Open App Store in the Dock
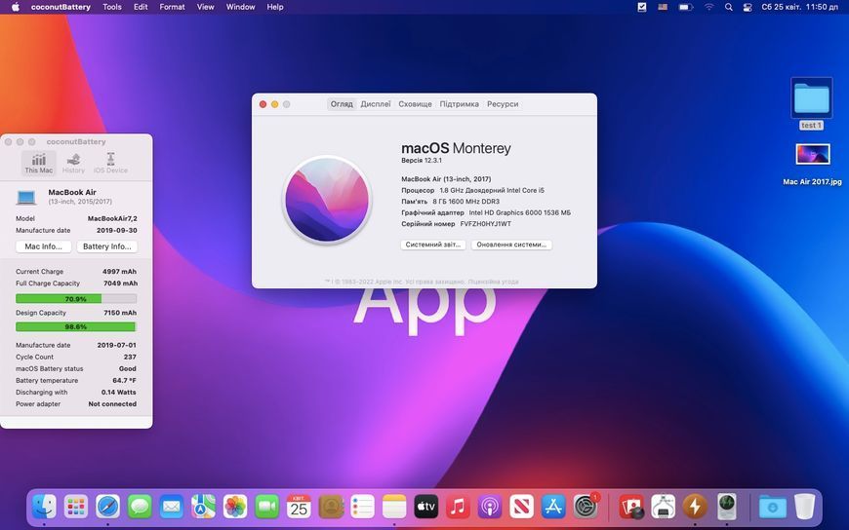 [x=553, y=507]
